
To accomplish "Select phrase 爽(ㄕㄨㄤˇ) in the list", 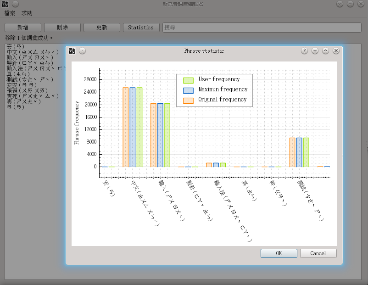I will click(23, 101).
